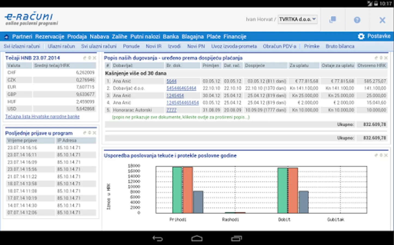Open document number 1245454
This screenshot has width=394, height=245.
click(x=175, y=96)
